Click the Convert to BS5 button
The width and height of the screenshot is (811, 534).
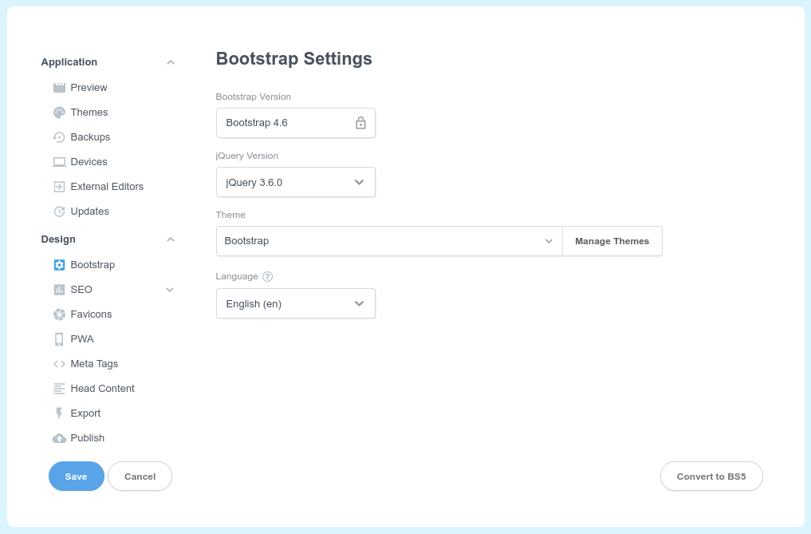[x=711, y=476]
